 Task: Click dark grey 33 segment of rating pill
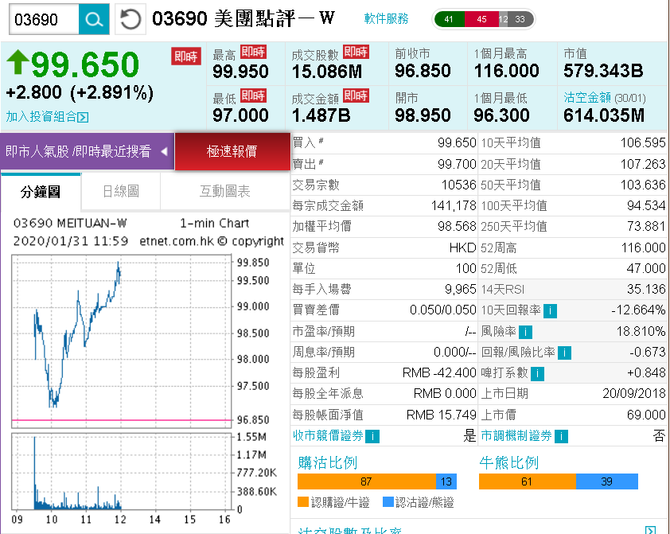pyautogui.click(x=521, y=19)
